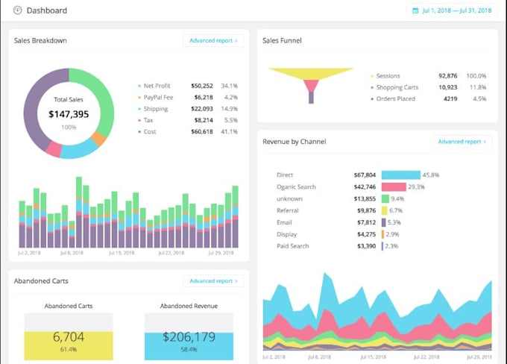The width and height of the screenshot is (507, 364).
Task: Click the unknown channel green bar
Action: 385,198
